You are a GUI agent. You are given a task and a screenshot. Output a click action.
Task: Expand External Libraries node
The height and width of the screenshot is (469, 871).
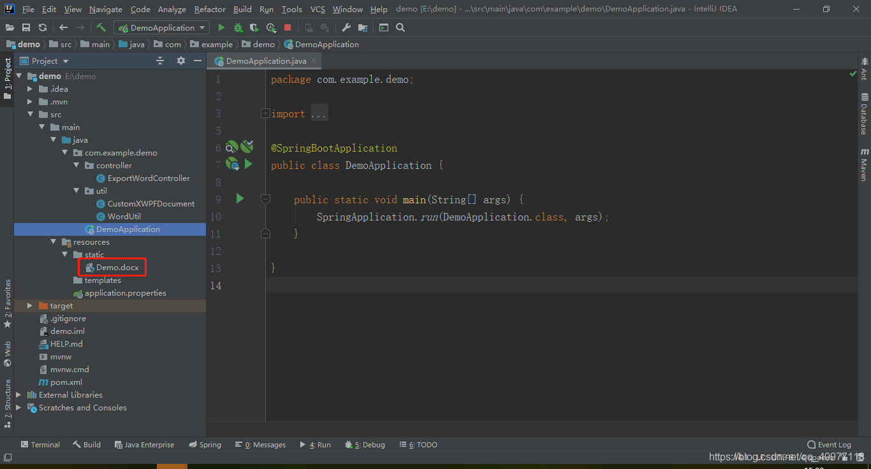pos(18,394)
